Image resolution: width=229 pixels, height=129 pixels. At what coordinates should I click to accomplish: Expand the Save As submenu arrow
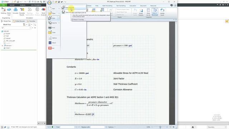pos(59,23)
